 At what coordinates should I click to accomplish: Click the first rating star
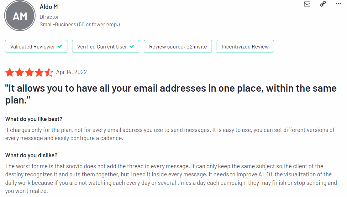(10, 72)
